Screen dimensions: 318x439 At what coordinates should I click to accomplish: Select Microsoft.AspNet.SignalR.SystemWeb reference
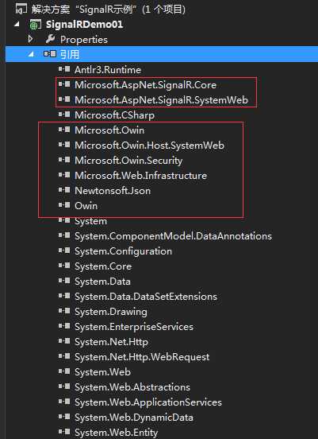[161, 100]
